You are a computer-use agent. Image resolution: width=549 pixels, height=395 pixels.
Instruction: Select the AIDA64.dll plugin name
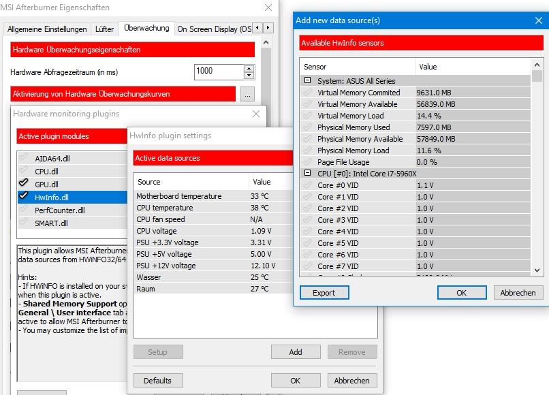coord(52,159)
